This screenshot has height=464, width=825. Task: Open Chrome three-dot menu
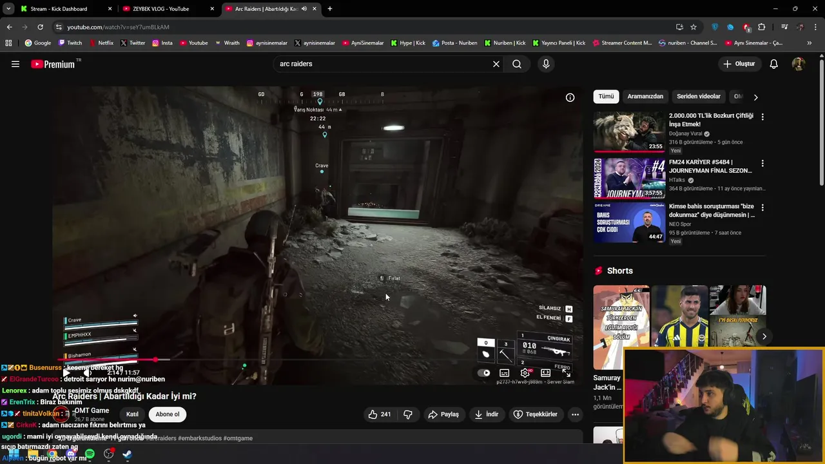(816, 27)
